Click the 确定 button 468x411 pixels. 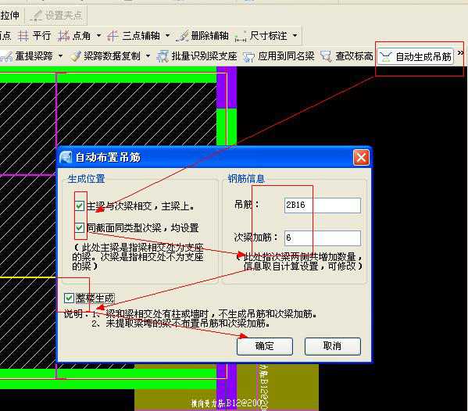click(x=265, y=346)
